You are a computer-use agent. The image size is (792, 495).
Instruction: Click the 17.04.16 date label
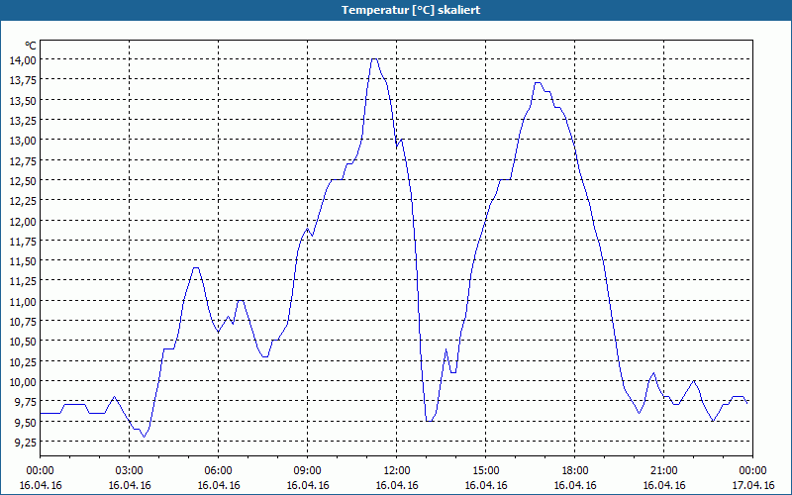pyautogui.click(x=752, y=485)
